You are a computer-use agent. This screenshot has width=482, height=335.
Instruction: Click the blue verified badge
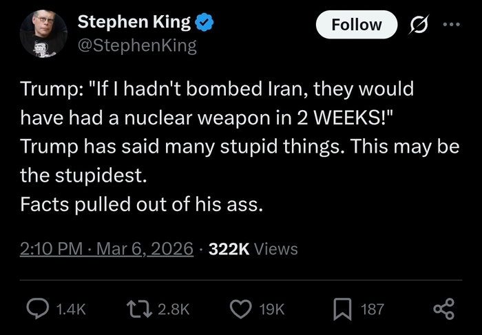click(x=205, y=23)
